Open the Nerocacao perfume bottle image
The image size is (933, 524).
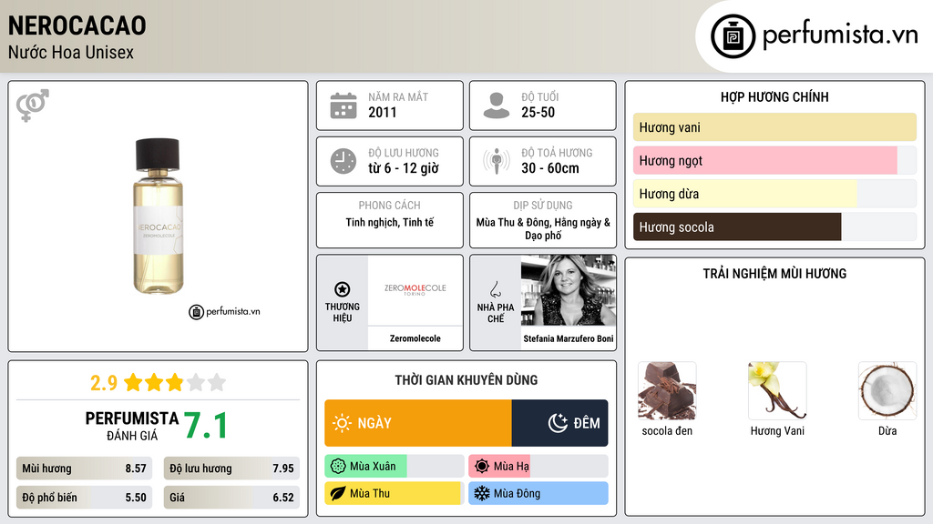click(158, 217)
